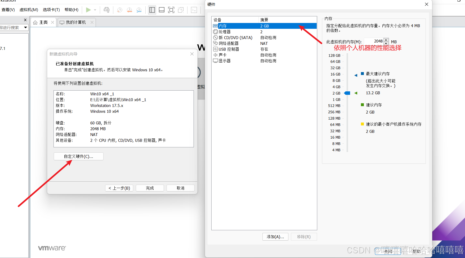Close the 新建虚拟机向导 dialog

coord(192,54)
